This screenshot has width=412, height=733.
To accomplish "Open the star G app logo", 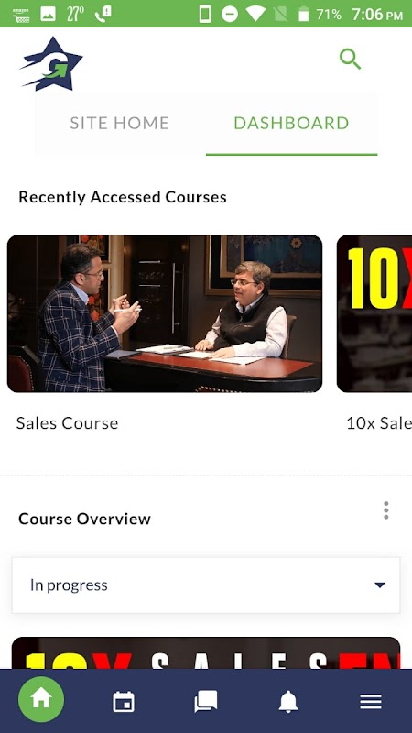I will click(x=51, y=63).
